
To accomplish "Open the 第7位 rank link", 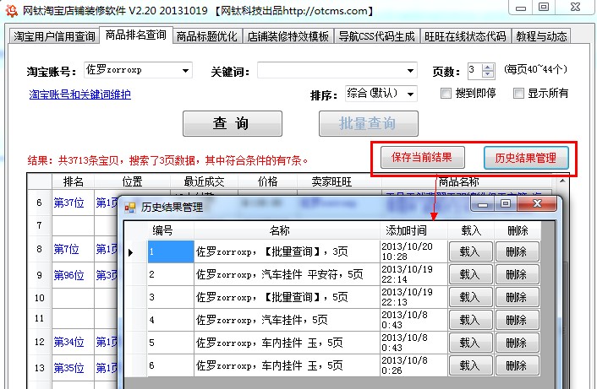I will pyautogui.click(x=66, y=249).
